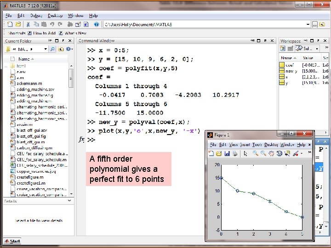This screenshot has height=248, width=331.
Task: Open the GUIDE icon in MATLAB toolbar
Action: [78, 24]
